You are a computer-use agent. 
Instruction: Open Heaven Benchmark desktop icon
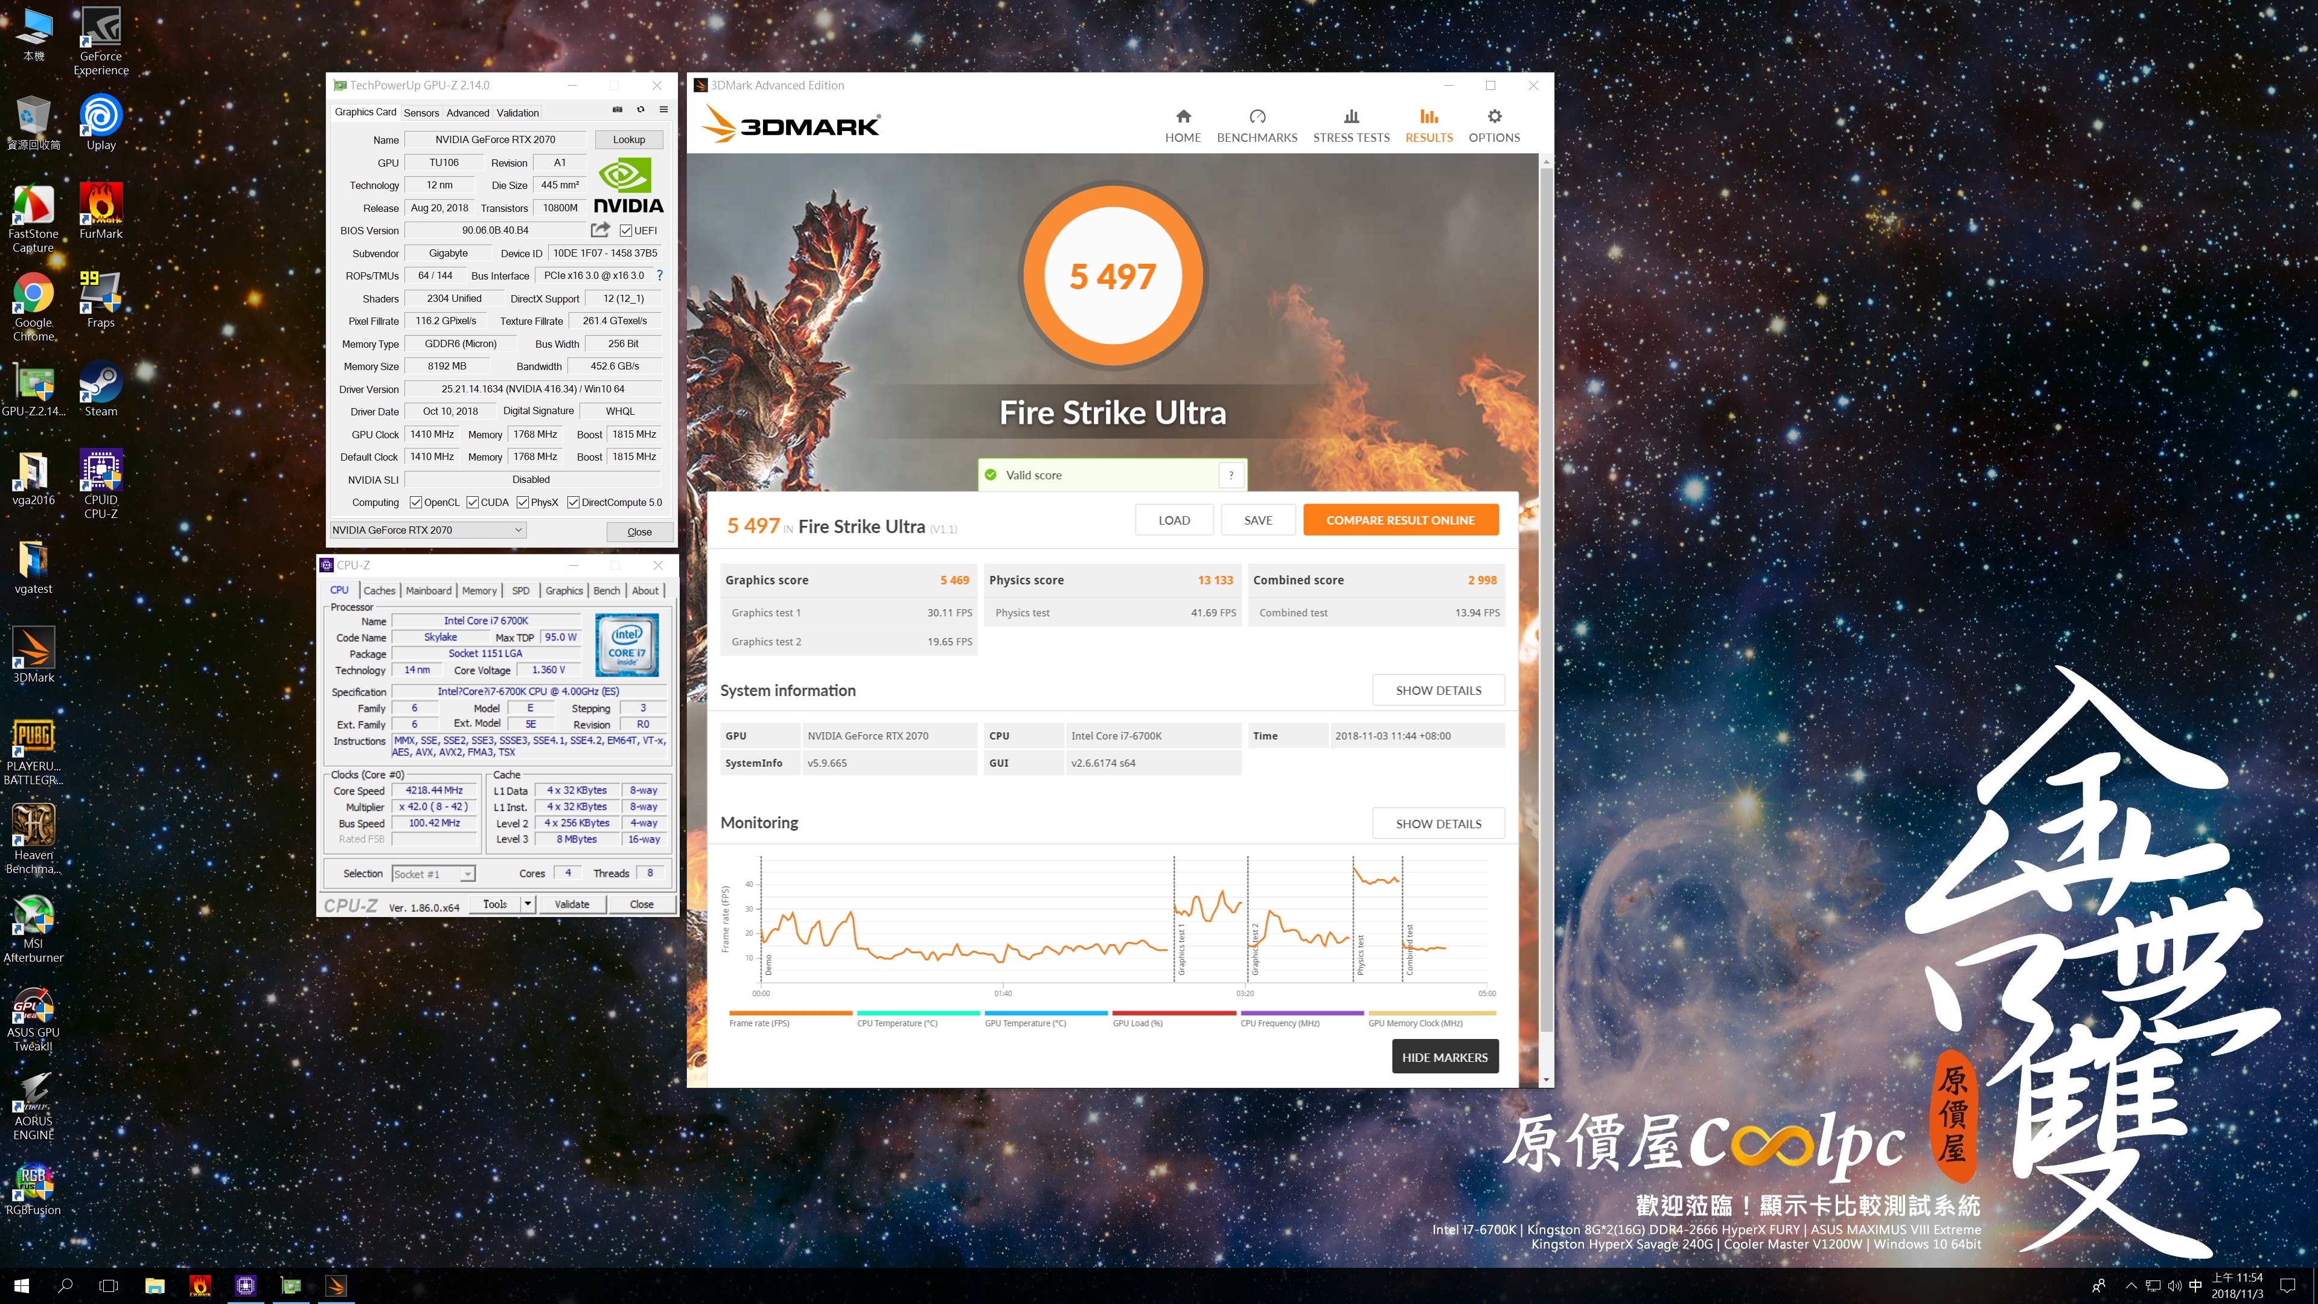pos(33,840)
